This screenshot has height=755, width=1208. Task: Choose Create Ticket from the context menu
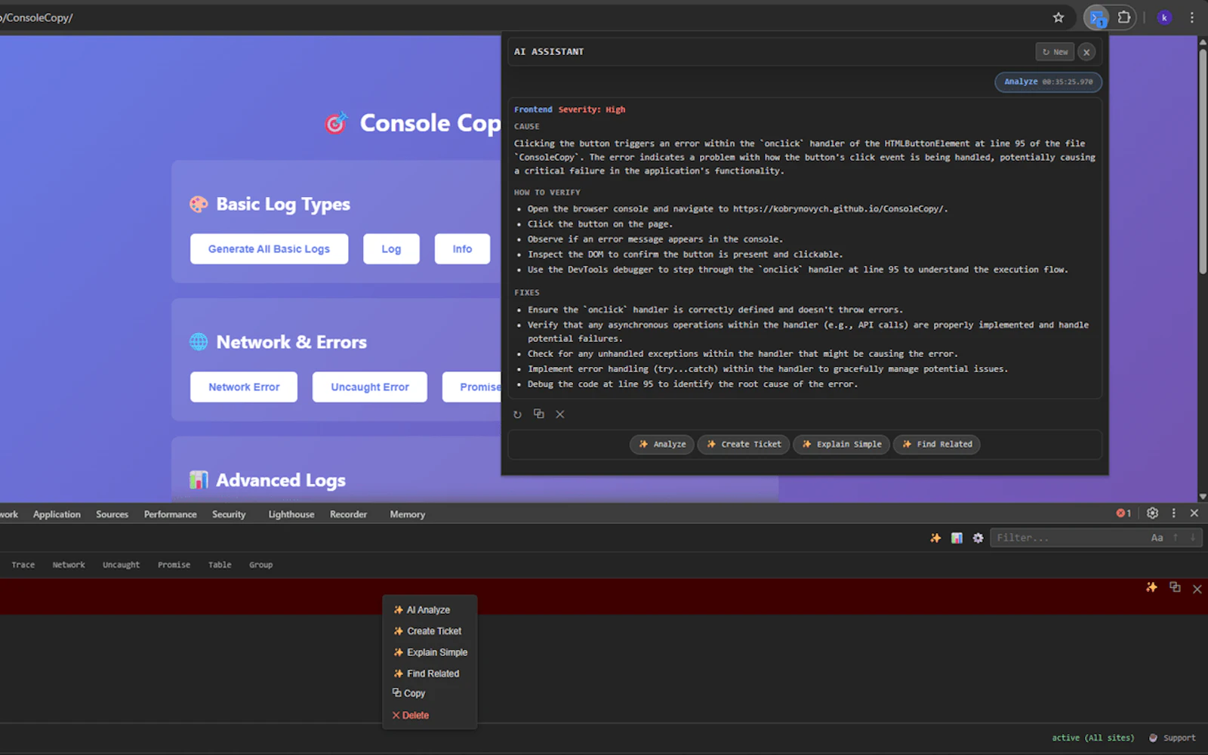pos(430,631)
